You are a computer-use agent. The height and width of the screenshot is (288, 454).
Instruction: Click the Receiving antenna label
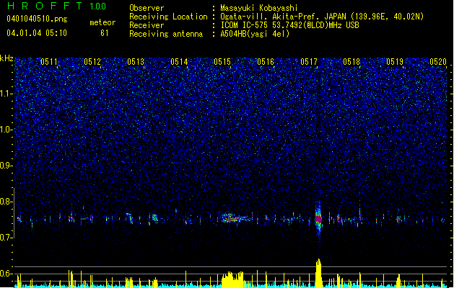(166, 34)
